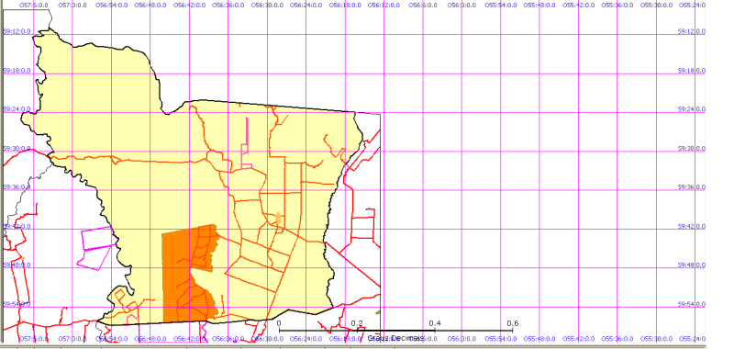Screen dimensions: 734x349
Task: Click the right-side S9:48:0.0 latitude label
Action: tap(692, 265)
